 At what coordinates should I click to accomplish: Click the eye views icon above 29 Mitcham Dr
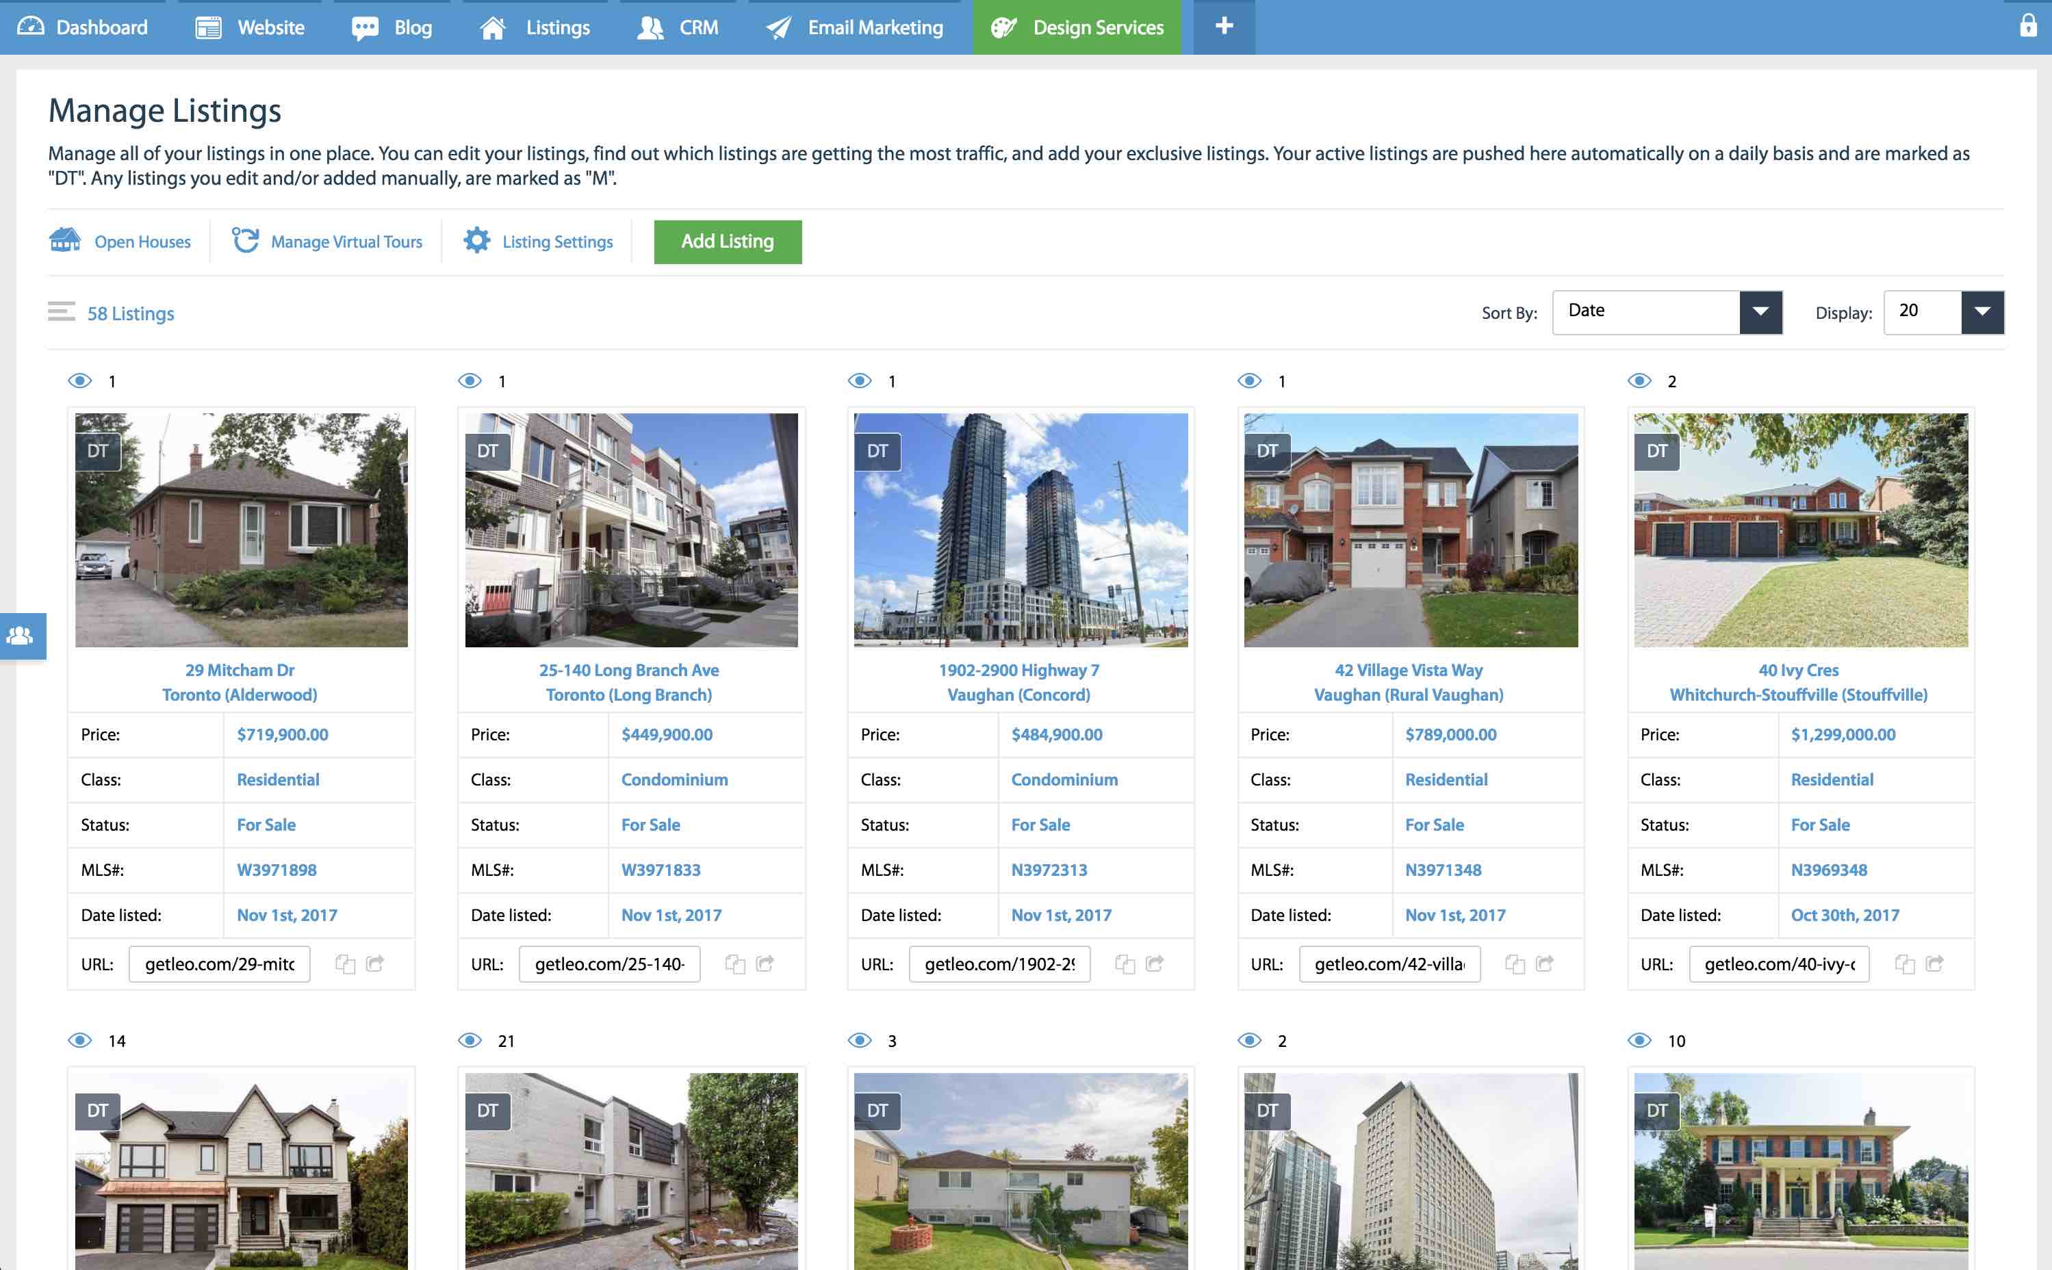point(80,380)
